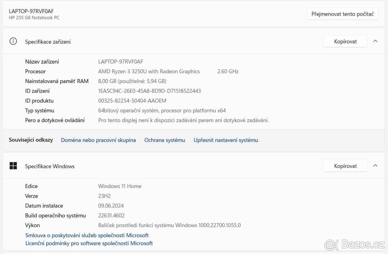Select RAM value 8,00 GB (použitelné: 5,94 GB)
Image resolution: width=388 pixels, height=254 pixels.
(x=132, y=81)
